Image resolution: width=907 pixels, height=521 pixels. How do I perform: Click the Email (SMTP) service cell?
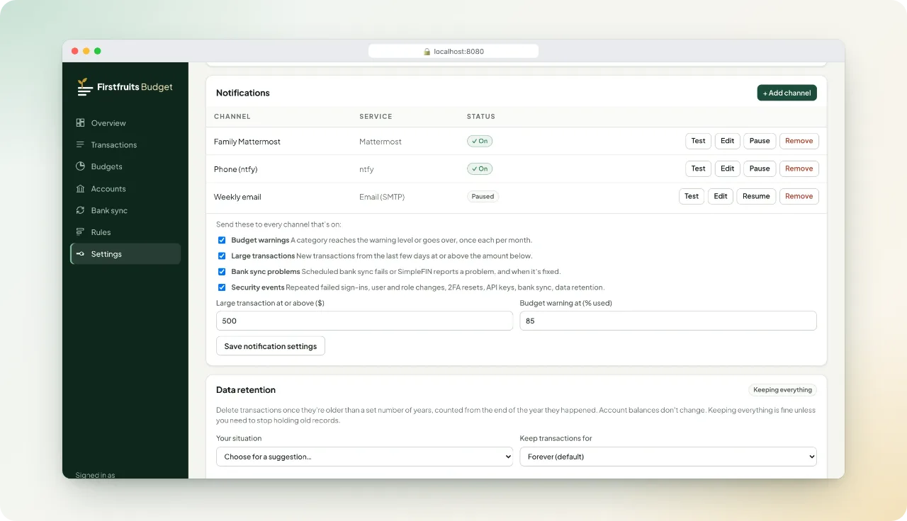382,197
